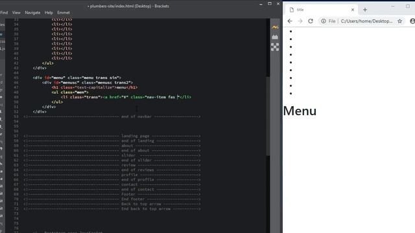Bookmark this page with the star icon
This screenshot has width=415, height=233.
point(399,21)
